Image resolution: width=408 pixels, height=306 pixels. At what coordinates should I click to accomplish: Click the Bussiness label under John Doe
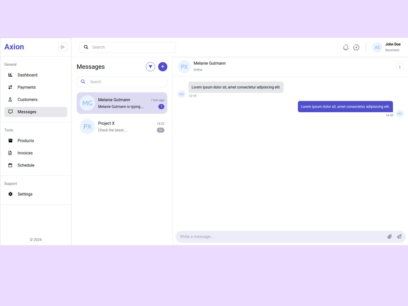pos(392,50)
